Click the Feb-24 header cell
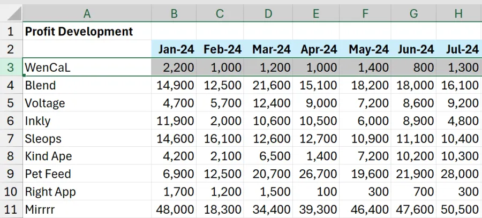The height and width of the screenshot is (218, 482). click(220, 49)
